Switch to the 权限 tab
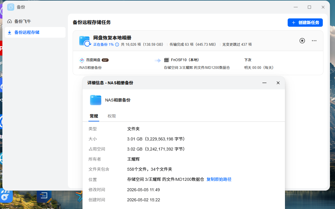The image size is (335, 209). click(112, 116)
